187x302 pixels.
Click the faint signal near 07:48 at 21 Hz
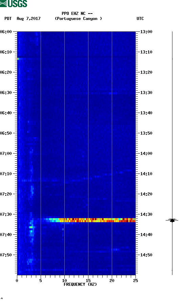[x=116, y=250]
